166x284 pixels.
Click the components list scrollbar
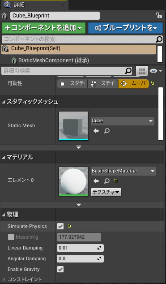(160, 54)
